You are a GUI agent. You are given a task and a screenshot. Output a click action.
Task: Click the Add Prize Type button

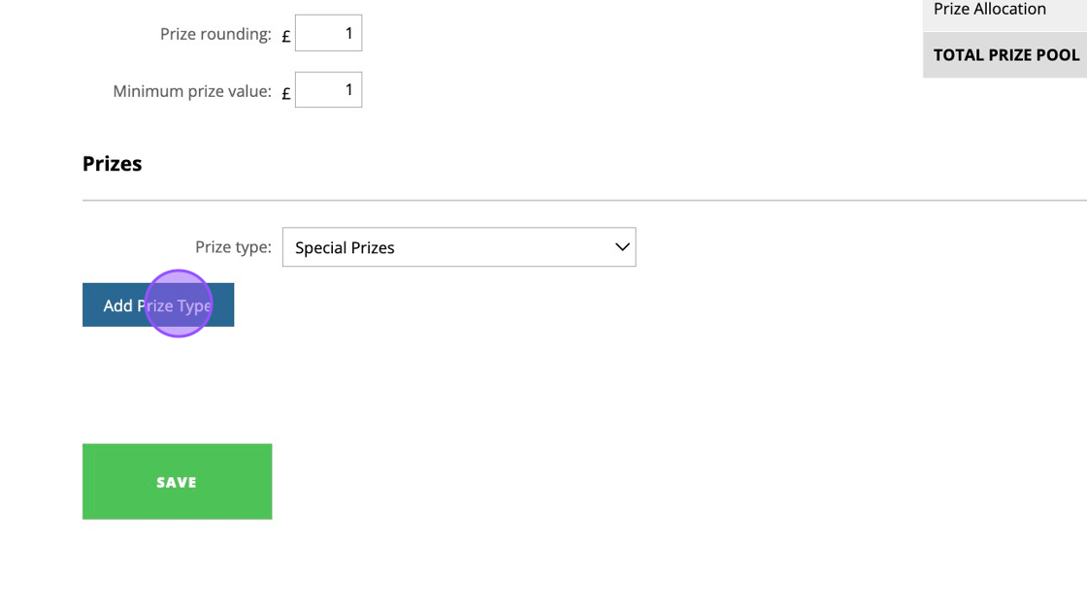pos(158,304)
